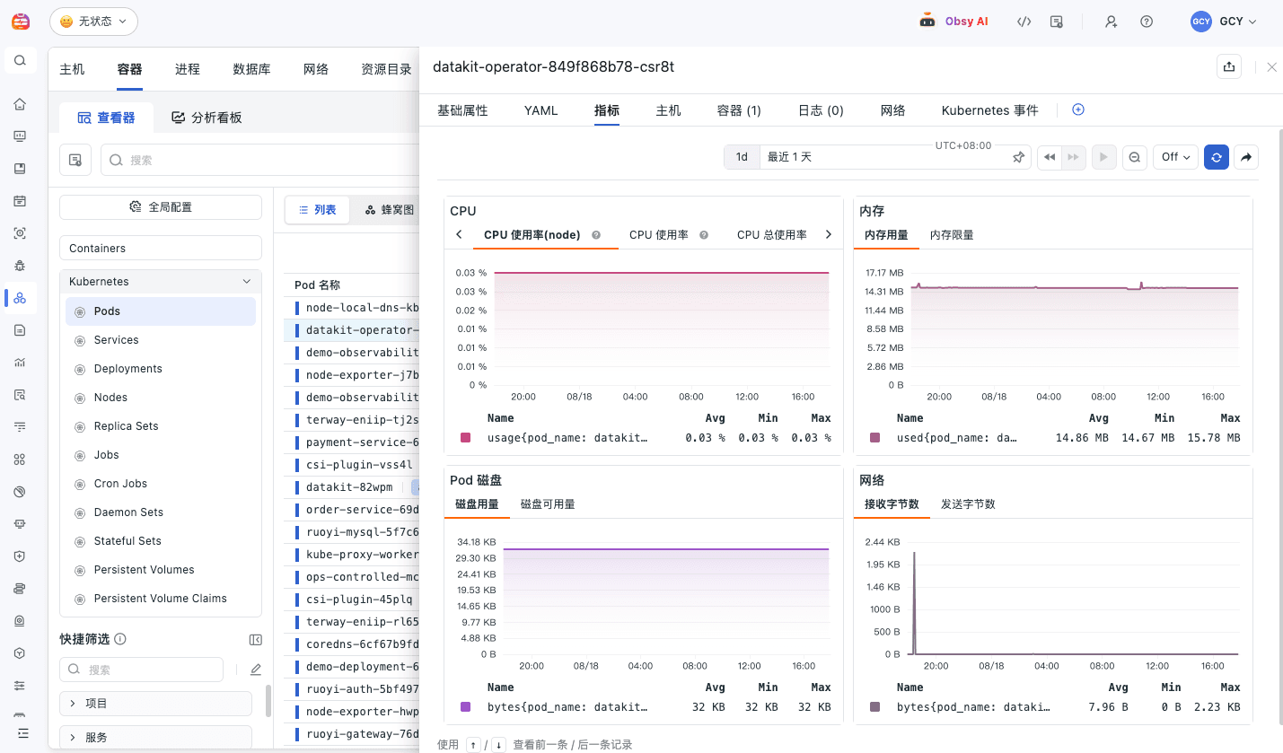1283x753 pixels.
Task: Click the info icon next to 快捷筛选
Action: coord(120,639)
